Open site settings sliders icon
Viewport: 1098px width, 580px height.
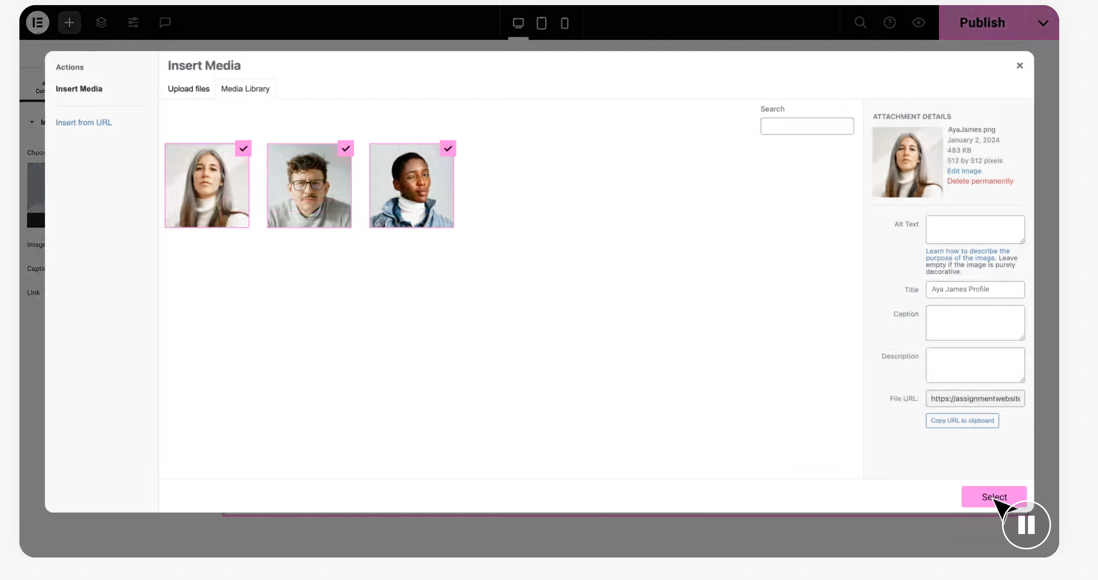[133, 22]
